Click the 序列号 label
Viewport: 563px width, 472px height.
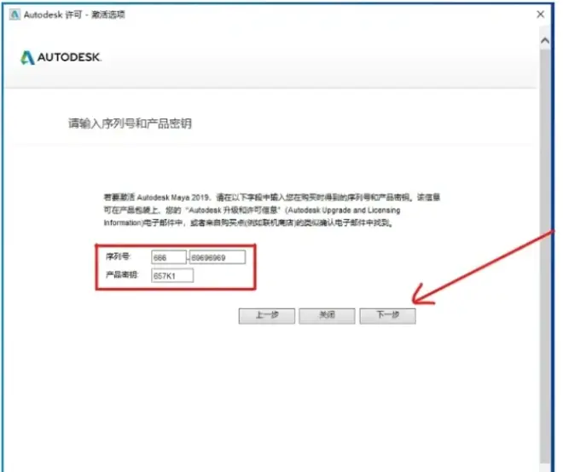pyautogui.click(x=116, y=257)
